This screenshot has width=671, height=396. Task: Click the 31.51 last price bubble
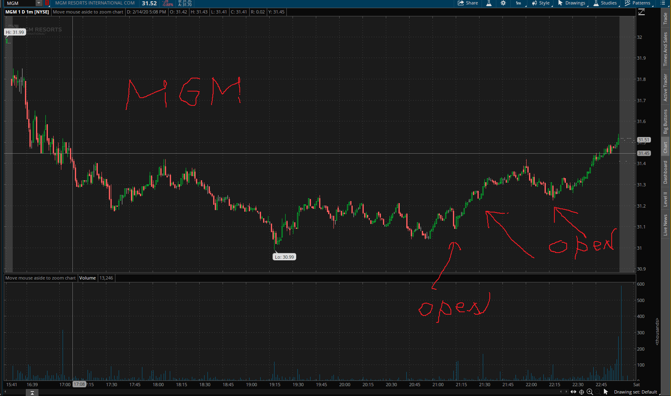644,140
